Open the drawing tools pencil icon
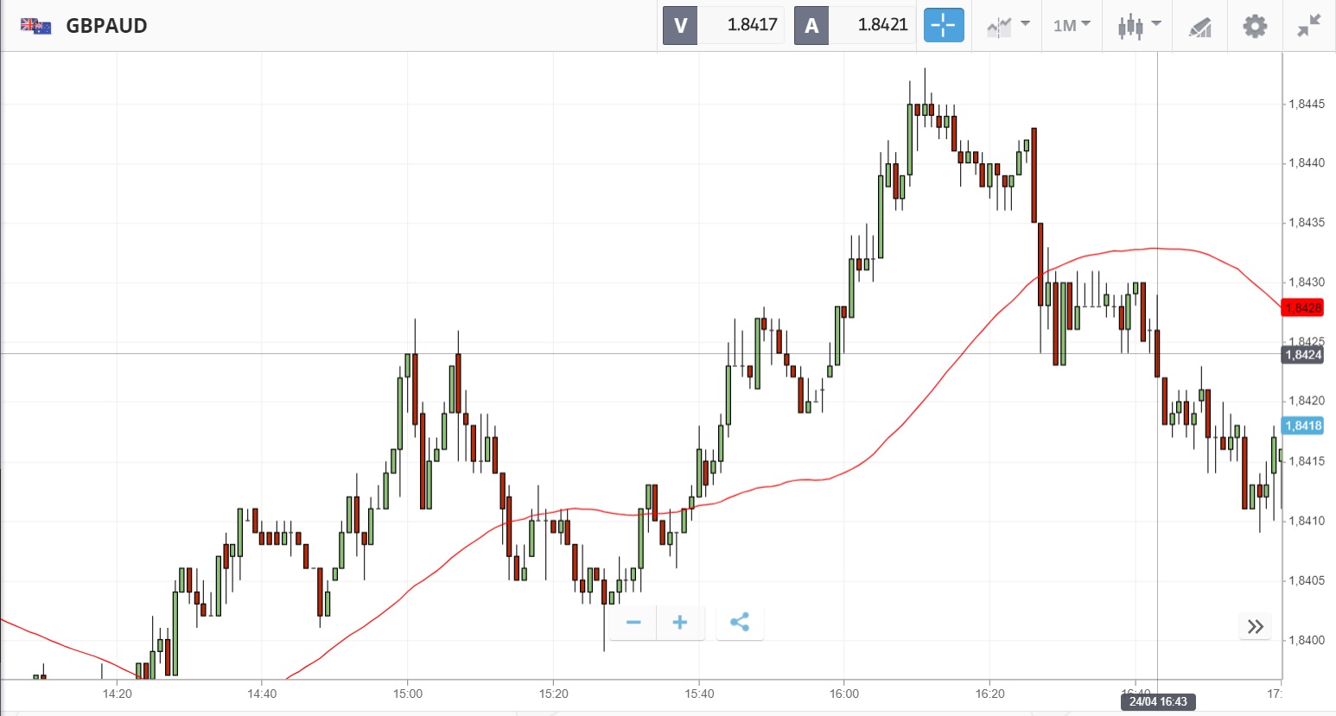 [1199, 27]
